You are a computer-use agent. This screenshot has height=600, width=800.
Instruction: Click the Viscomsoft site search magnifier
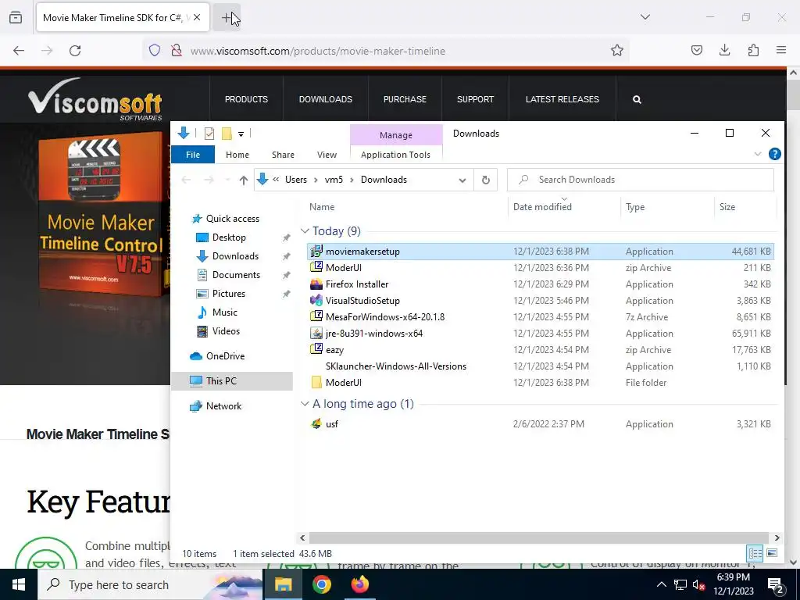point(637,99)
